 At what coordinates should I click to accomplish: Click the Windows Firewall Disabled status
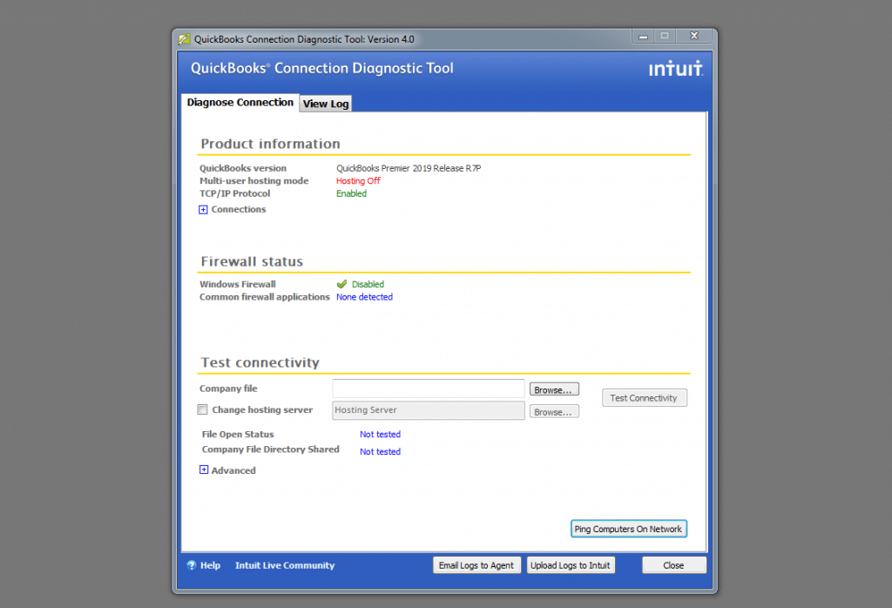(x=368, y=284)
